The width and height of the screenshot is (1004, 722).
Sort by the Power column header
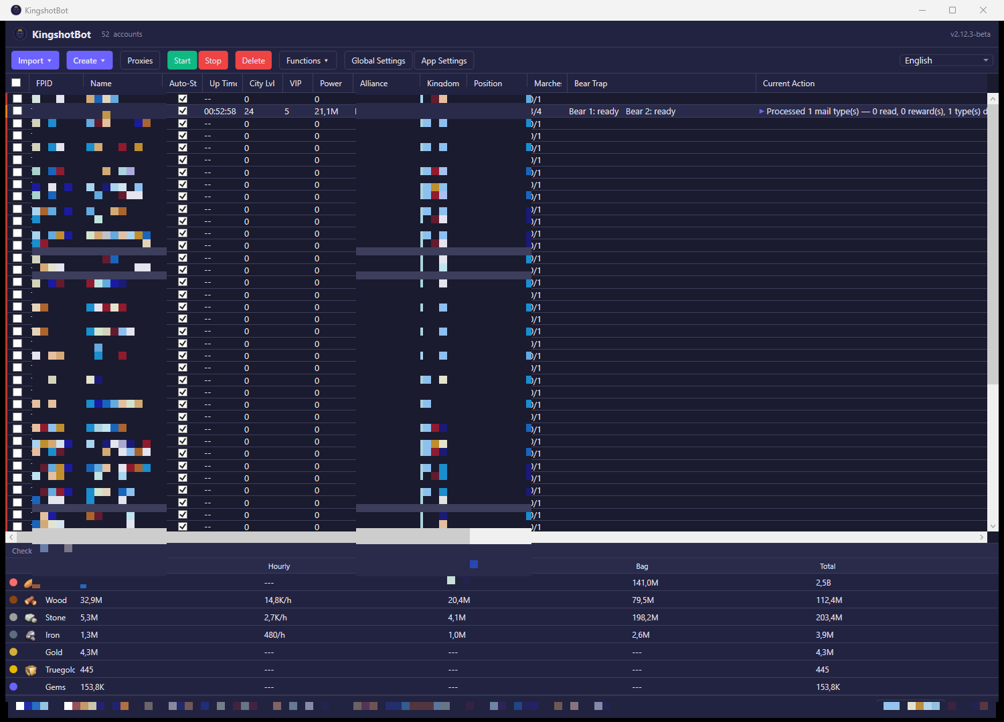coord(333,83)
